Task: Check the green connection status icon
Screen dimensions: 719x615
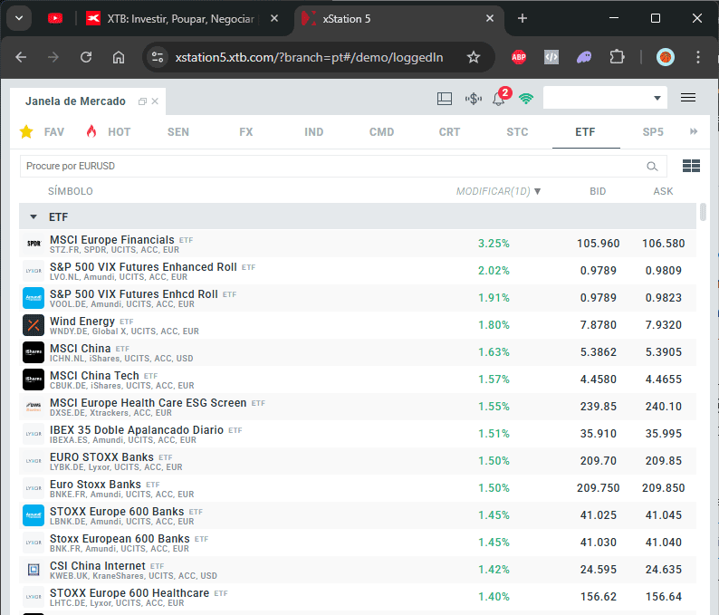Action: click(526, 99)
